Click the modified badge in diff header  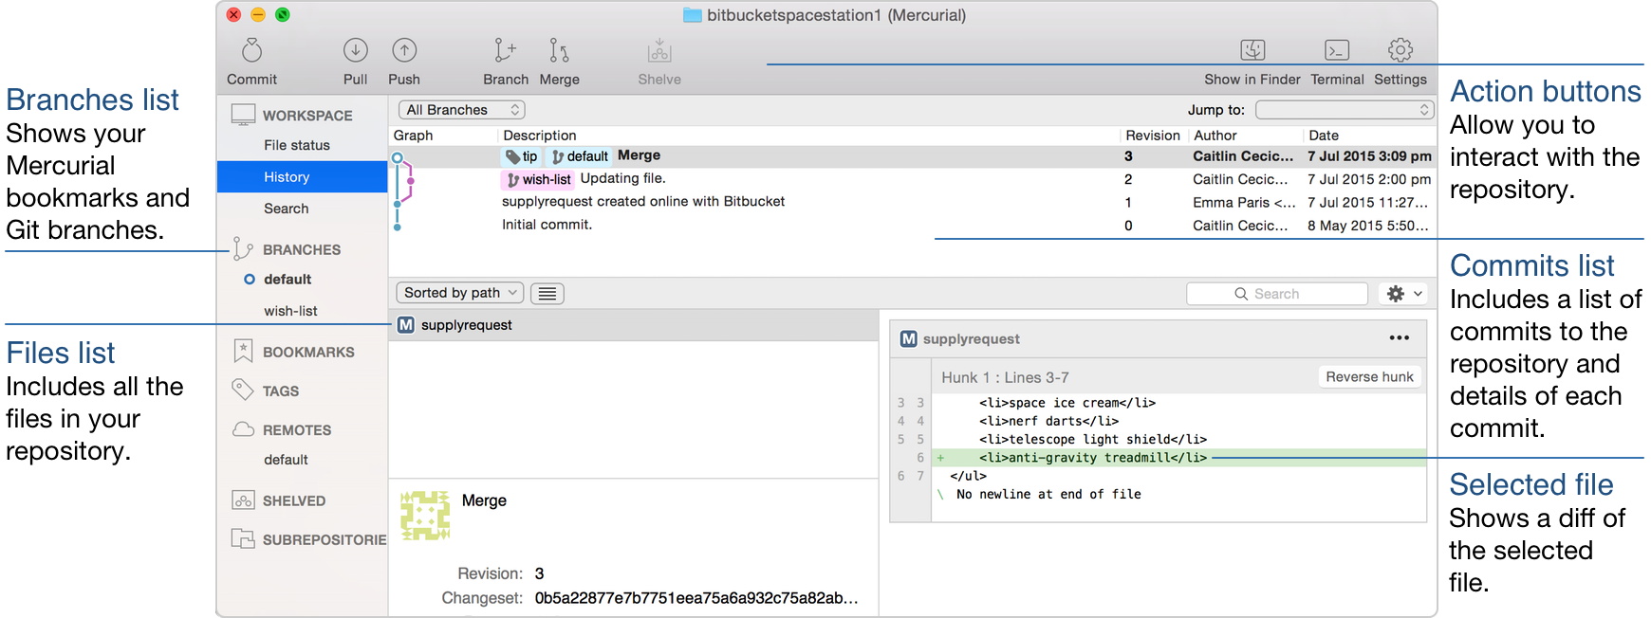pyautogui.click(x=909, y=338)
